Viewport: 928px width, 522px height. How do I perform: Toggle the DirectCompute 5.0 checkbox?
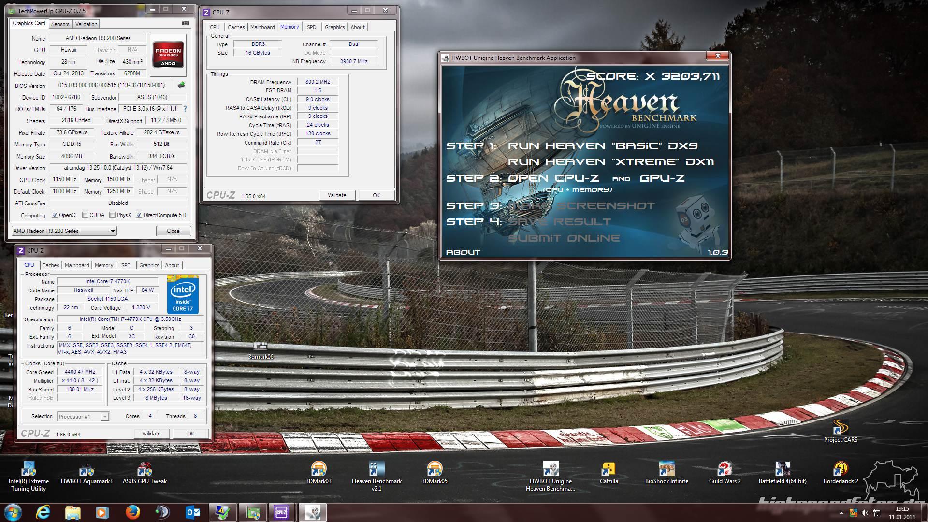[x=139, y=215]
